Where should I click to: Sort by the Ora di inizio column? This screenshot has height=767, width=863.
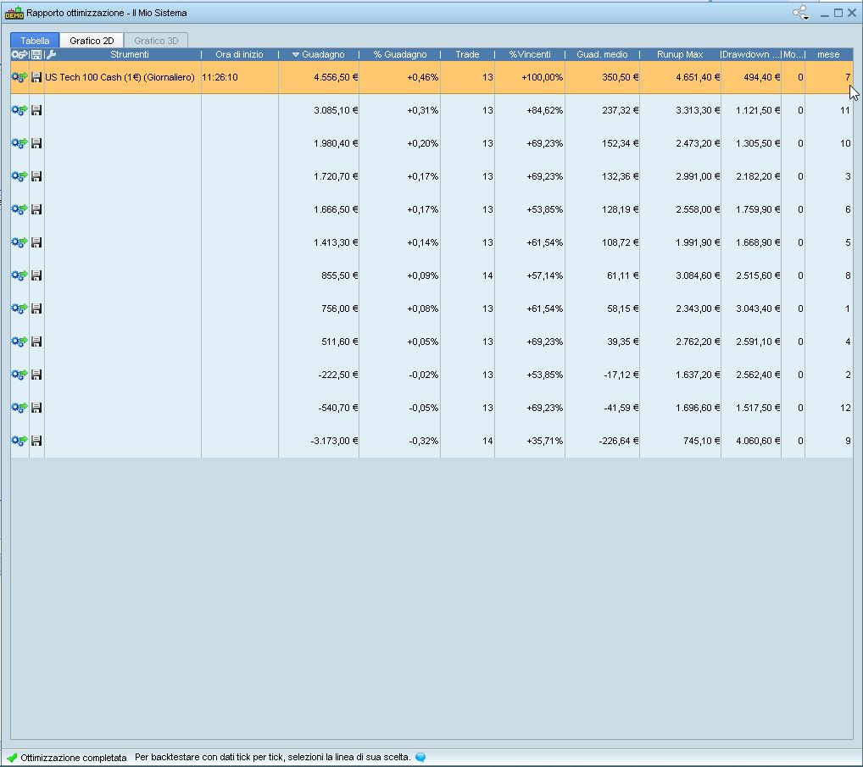click(239, 54)
